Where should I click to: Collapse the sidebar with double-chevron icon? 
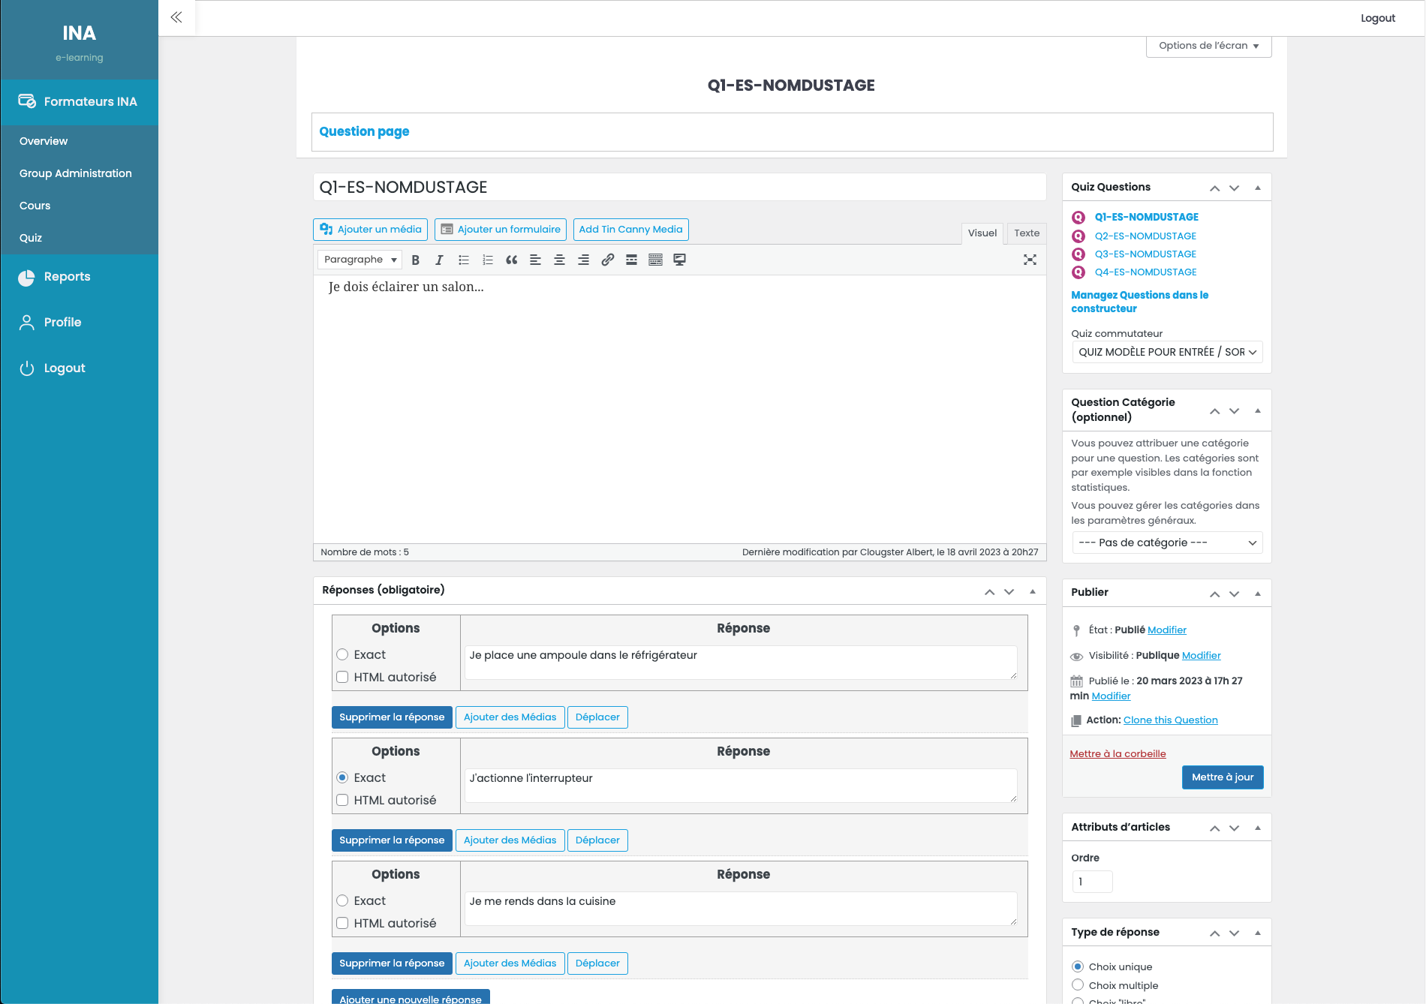(x=176, y=17)
